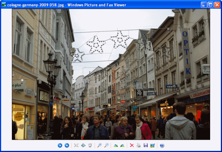Advance to the next image
222x152 pixels.
click(x=67, y=146)
